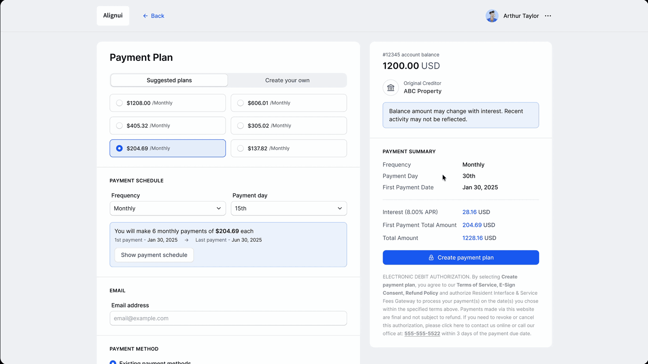Click the Alignui logo

(113, 16)
